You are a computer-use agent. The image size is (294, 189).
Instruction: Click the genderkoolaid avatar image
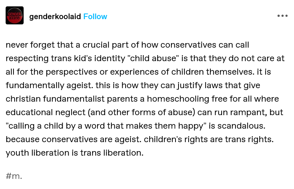tap(15, 16)
